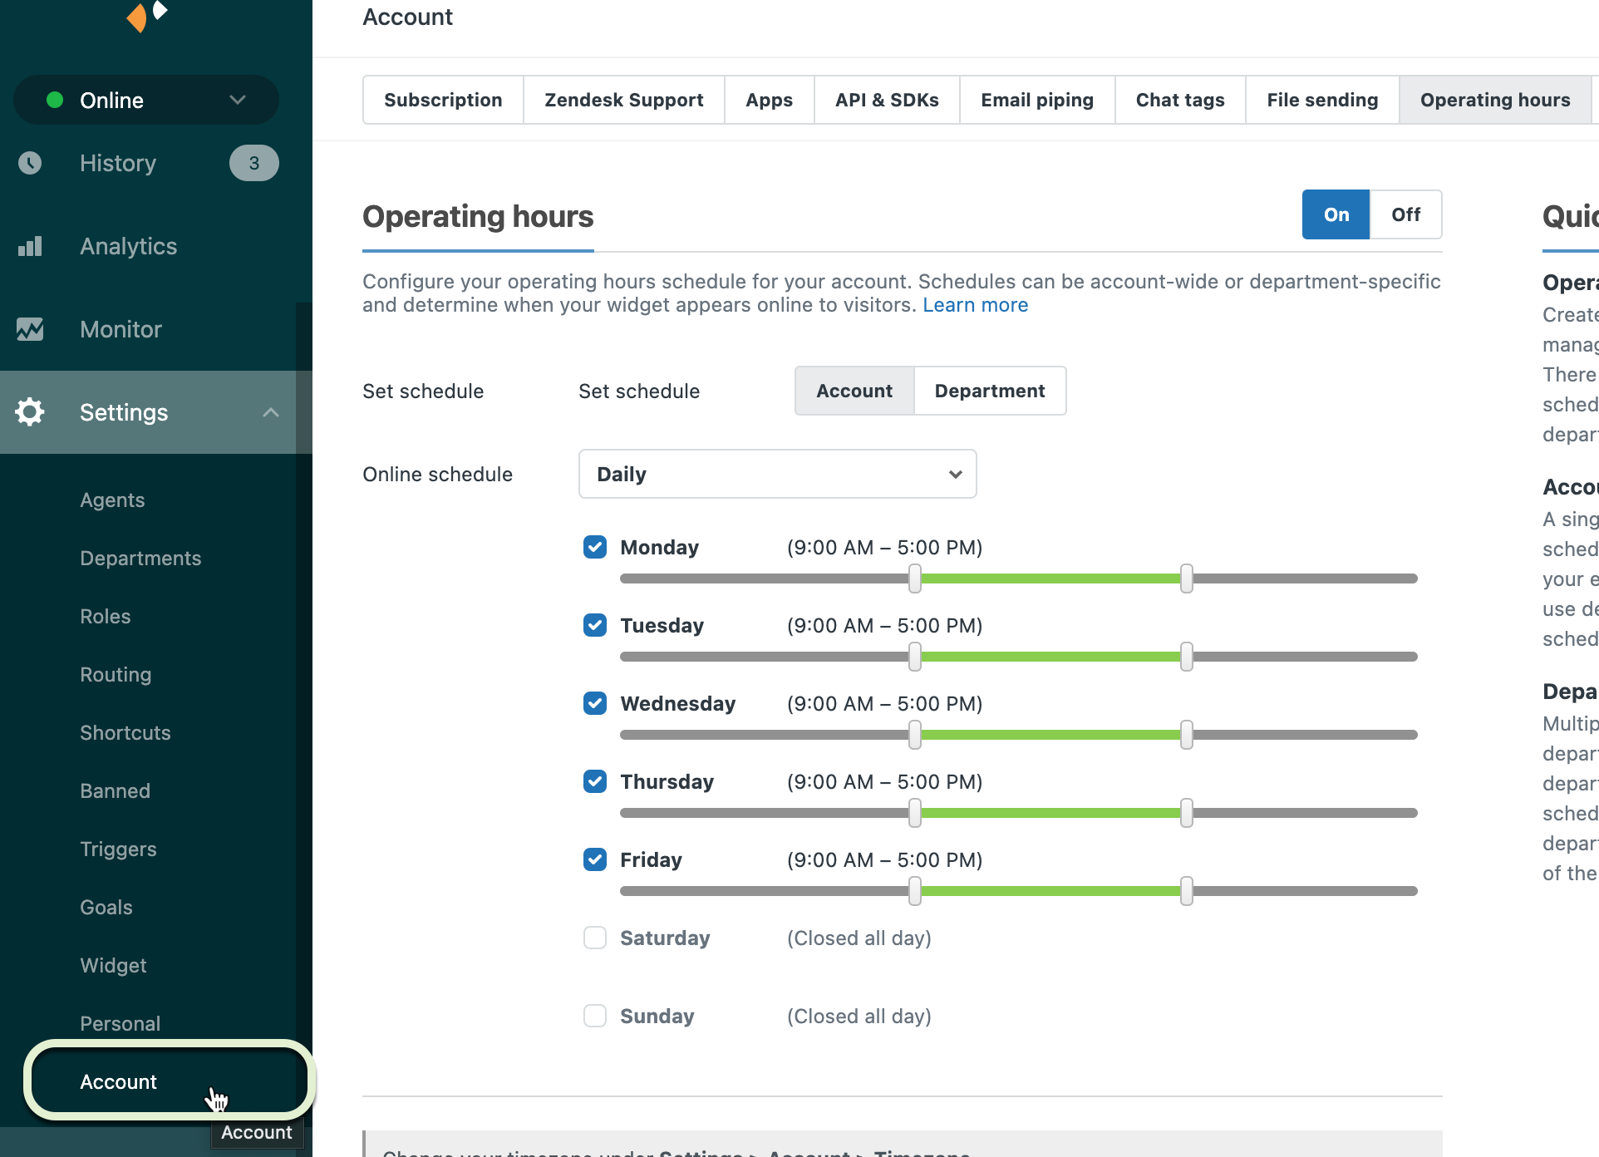1599x1157 pixels.
Task: Uncheck Friday operating hours
Action: (593, 860)
